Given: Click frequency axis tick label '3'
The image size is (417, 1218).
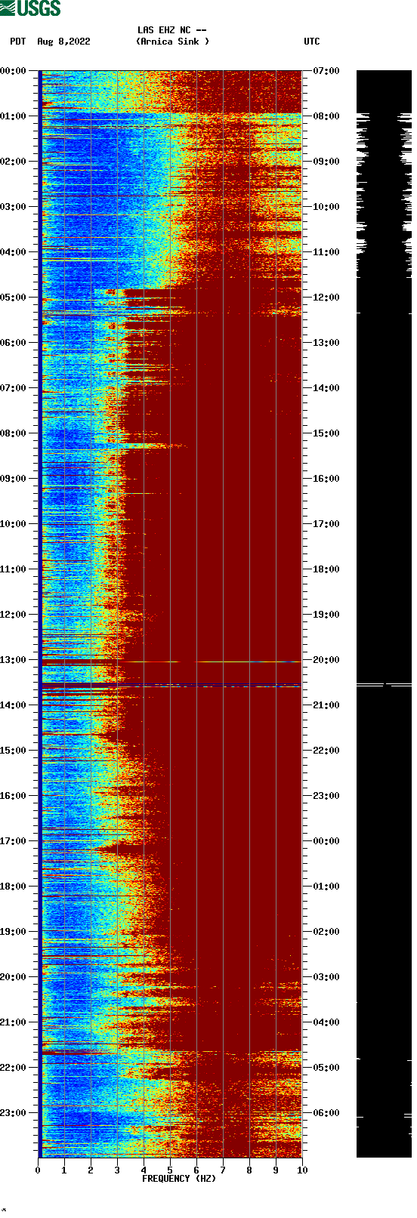Looking at the screenshot, I should click(x=117, y=1170).
